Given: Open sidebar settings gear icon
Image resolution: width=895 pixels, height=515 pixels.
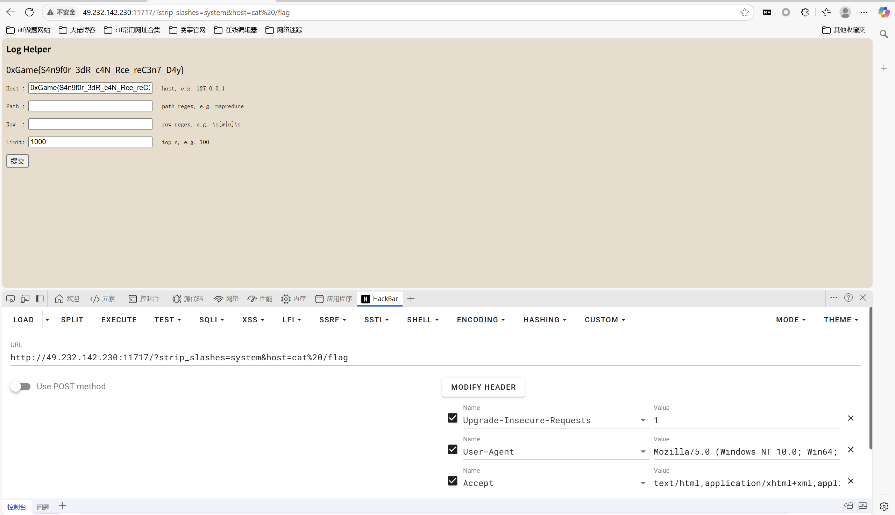Looking at the screenshot, I should pyautogui.click(x=884, y=506).
